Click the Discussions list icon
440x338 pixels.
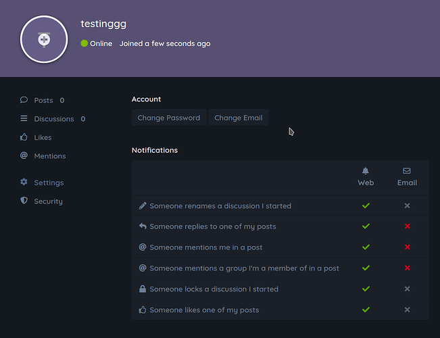[x=24, y=118]
